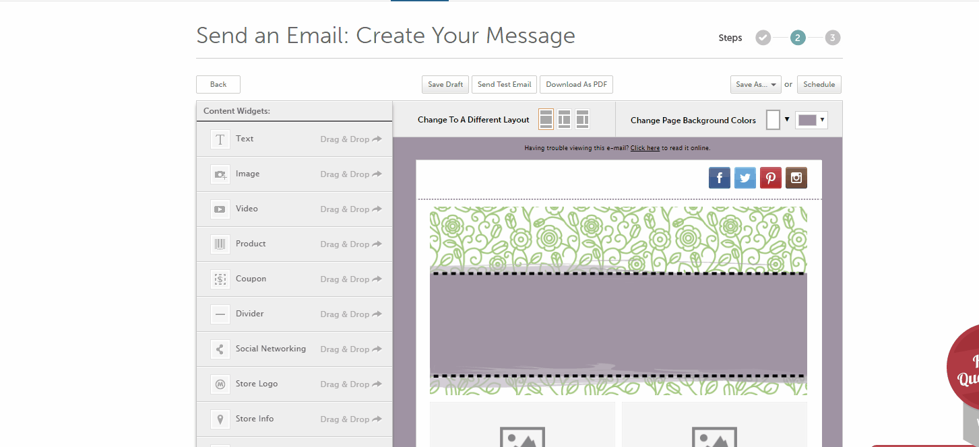979x447 pixels.
Task: Choose the right-sidebar layout option
Action: (582, 120)
